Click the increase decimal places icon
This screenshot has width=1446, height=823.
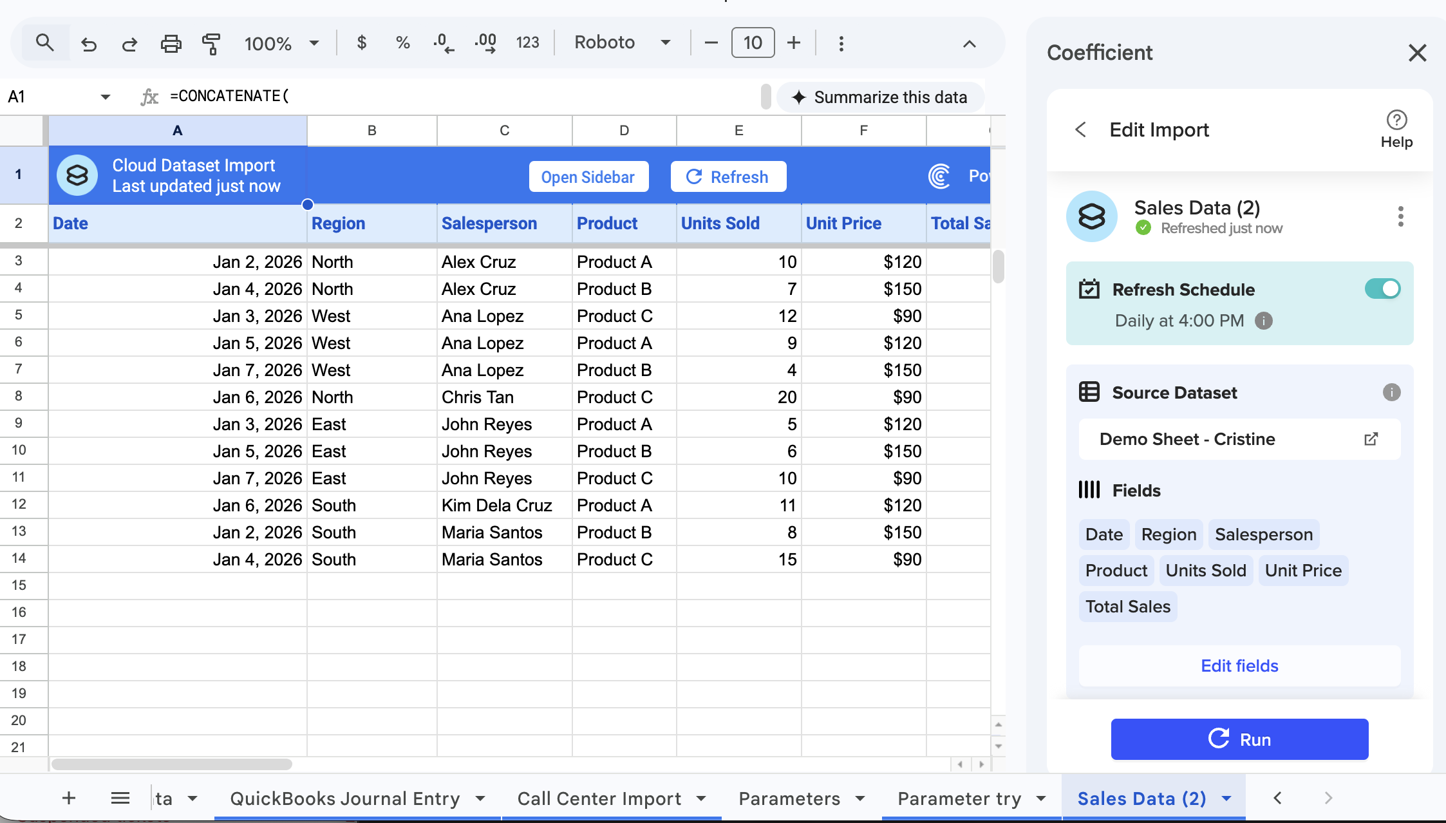485,43
